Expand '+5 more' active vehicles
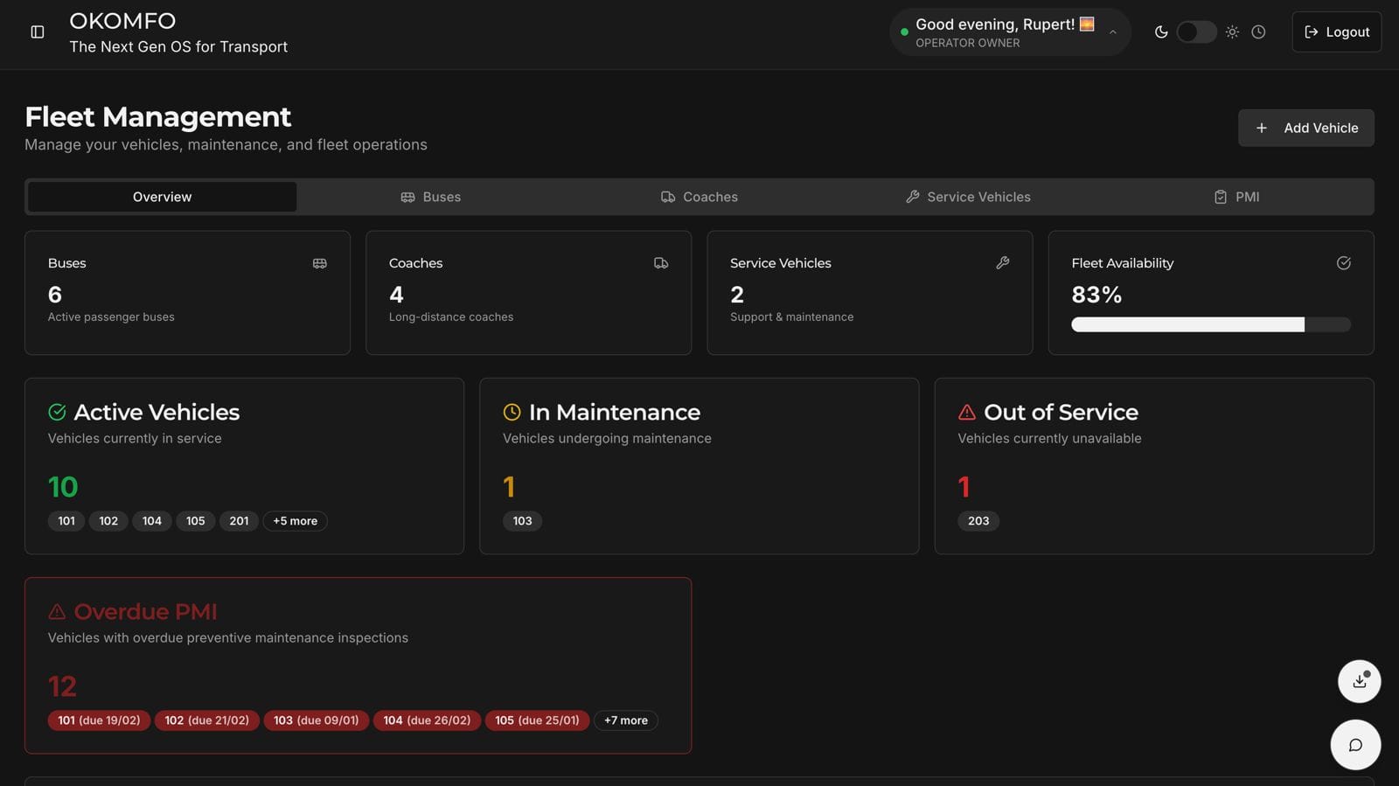Screen dimensions: 1399x786 pyautogui.click(x=295, y=521)
